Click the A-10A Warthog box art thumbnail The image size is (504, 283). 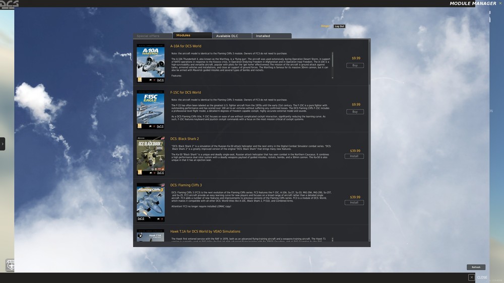150,63
